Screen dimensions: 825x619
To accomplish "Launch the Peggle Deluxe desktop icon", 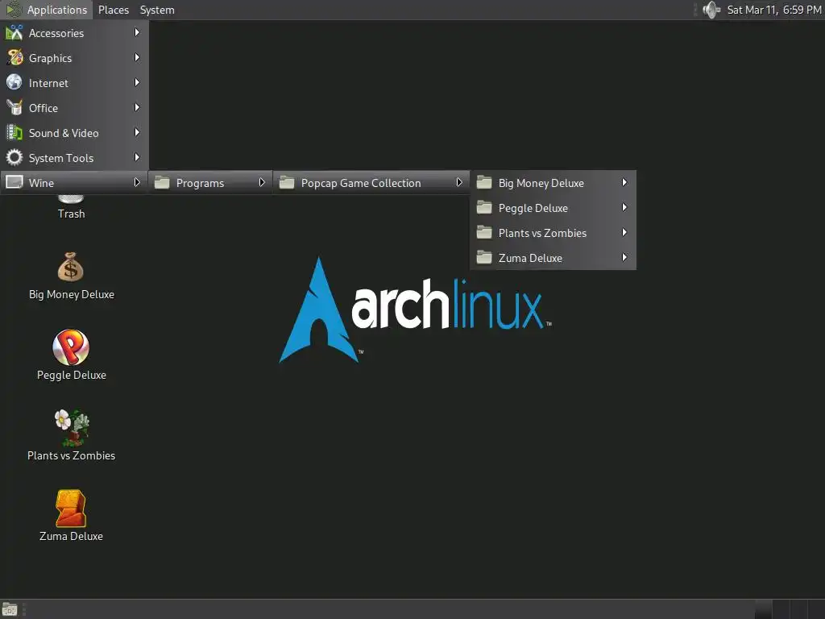I will [71, 347].
